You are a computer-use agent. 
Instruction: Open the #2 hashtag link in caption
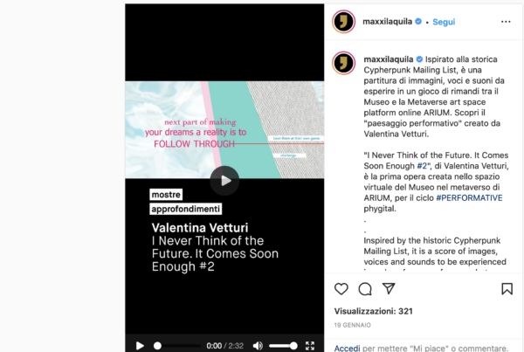click(x=422, y=166)
